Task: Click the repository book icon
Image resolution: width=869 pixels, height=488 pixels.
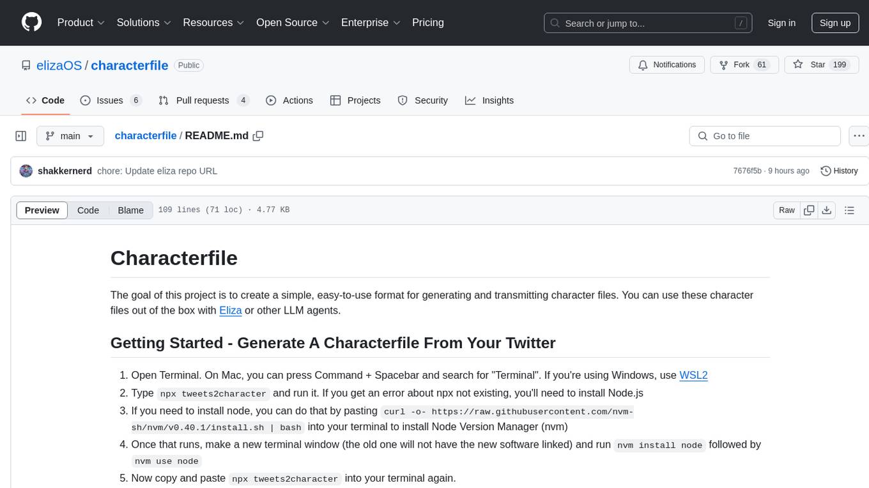Action: pyautogui.click(x=26, y=65)
